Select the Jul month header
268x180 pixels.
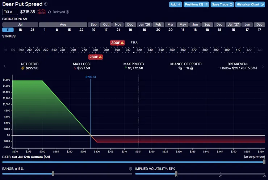[20, 25]
